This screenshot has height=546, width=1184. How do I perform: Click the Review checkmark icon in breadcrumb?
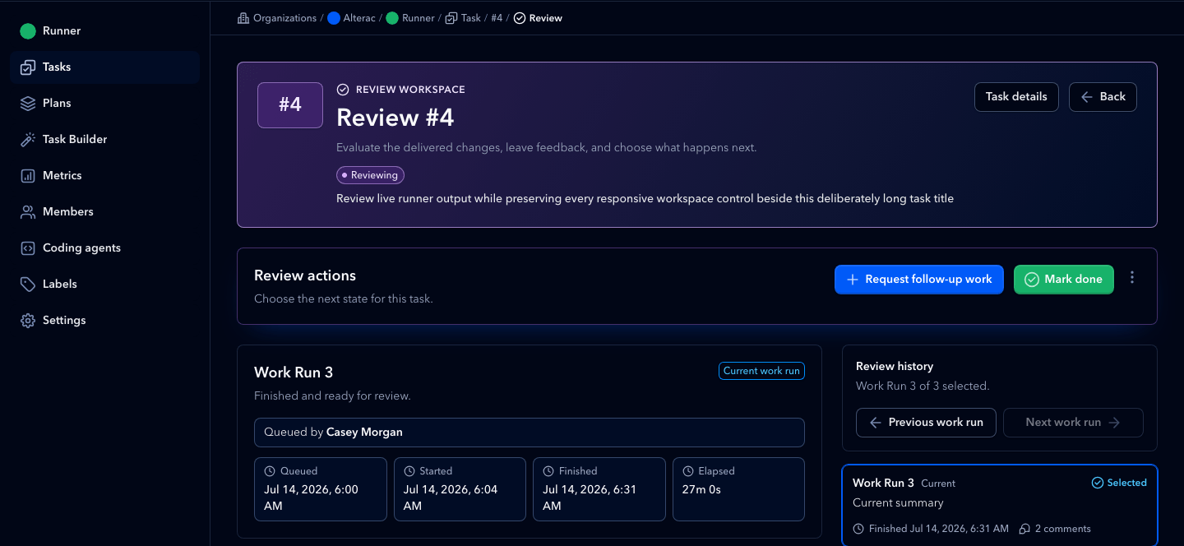point(520,18)
